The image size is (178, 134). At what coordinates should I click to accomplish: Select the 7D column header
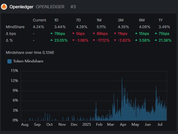tap(78, 20)
